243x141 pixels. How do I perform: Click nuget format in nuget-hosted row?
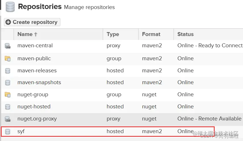[x=149, y=107]
